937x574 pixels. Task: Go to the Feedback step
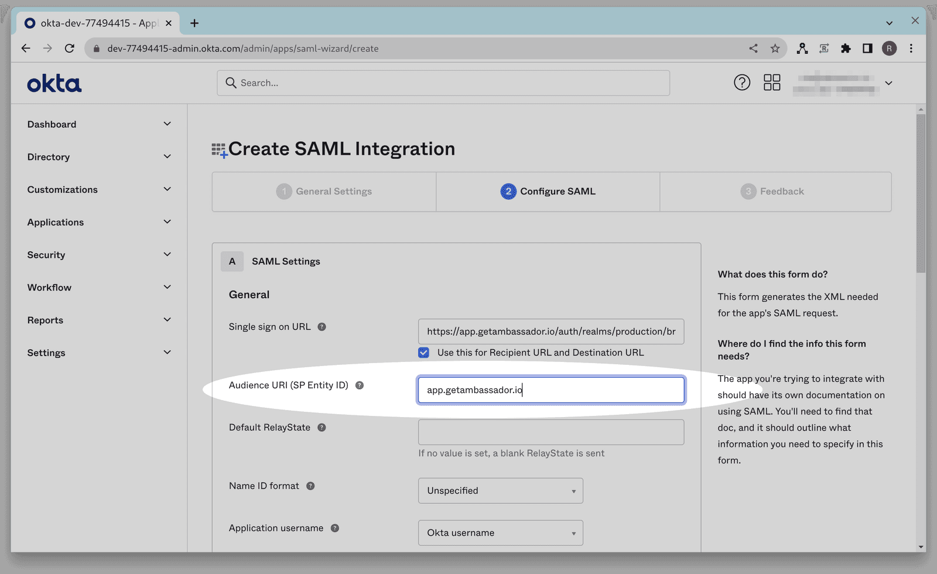pos(775,192)
